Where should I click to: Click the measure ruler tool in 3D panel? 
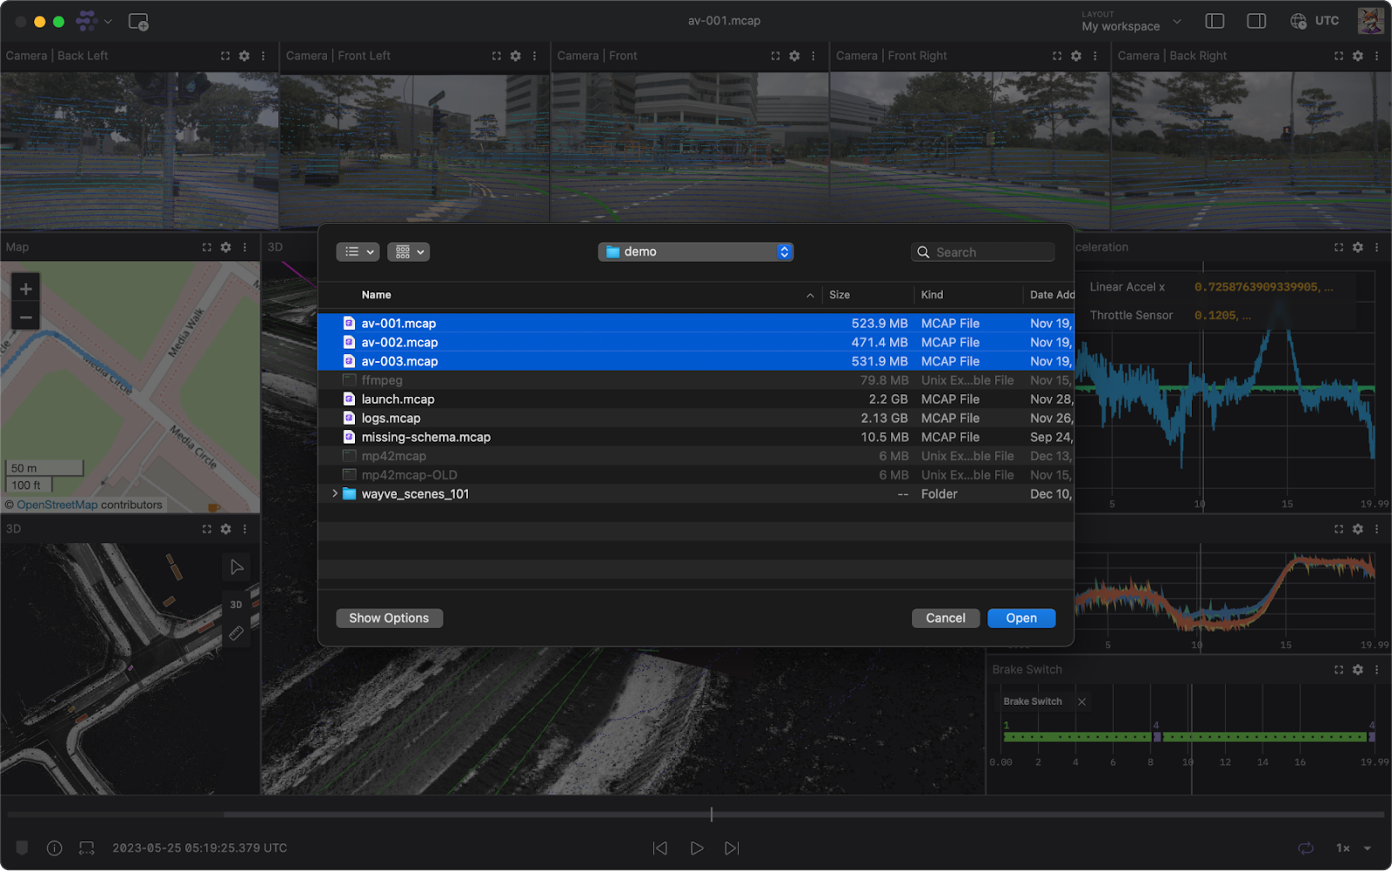click(236, 634)
